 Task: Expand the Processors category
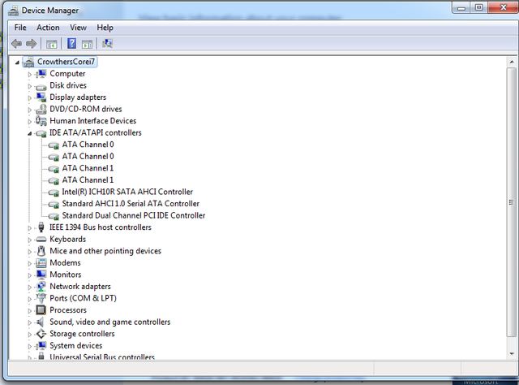(29, 311)
